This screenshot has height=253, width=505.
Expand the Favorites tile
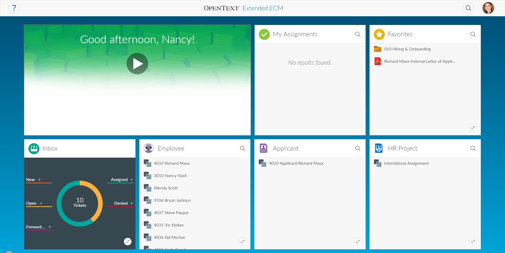tap(473, 127)
